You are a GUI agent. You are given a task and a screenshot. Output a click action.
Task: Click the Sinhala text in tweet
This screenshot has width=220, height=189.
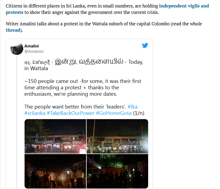tap(37, 62)
